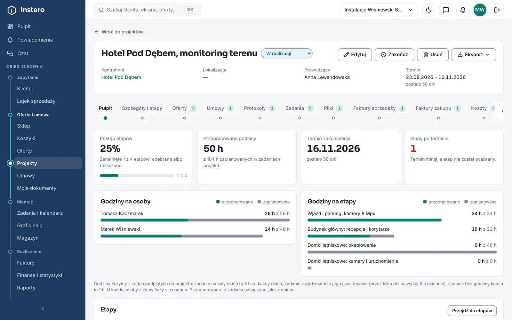Delete the project with Usuń
This screenshot has height=320, width=512.
[433, 55]
